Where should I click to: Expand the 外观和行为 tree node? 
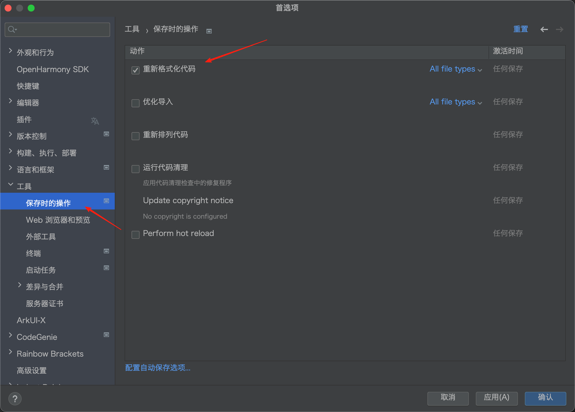pyautogui.click(x=10, y=51)
